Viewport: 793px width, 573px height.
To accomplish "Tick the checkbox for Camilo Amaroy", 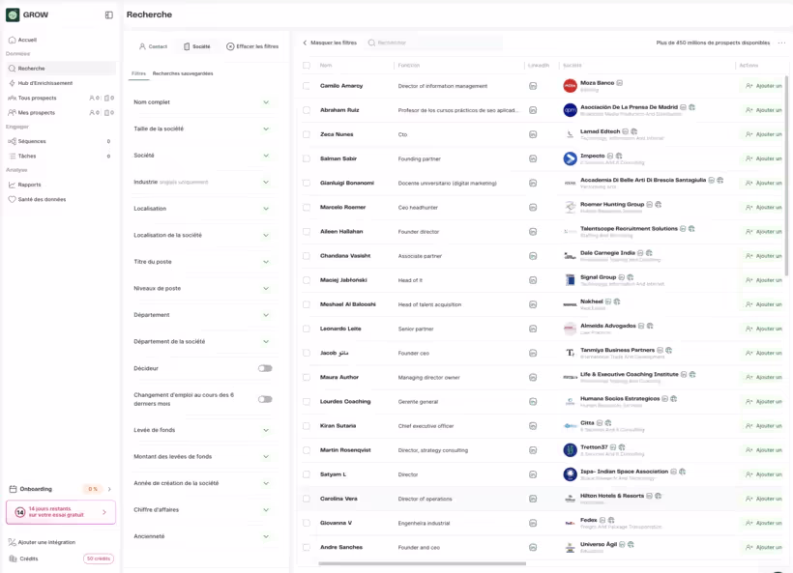I will (x=307, y=86).
